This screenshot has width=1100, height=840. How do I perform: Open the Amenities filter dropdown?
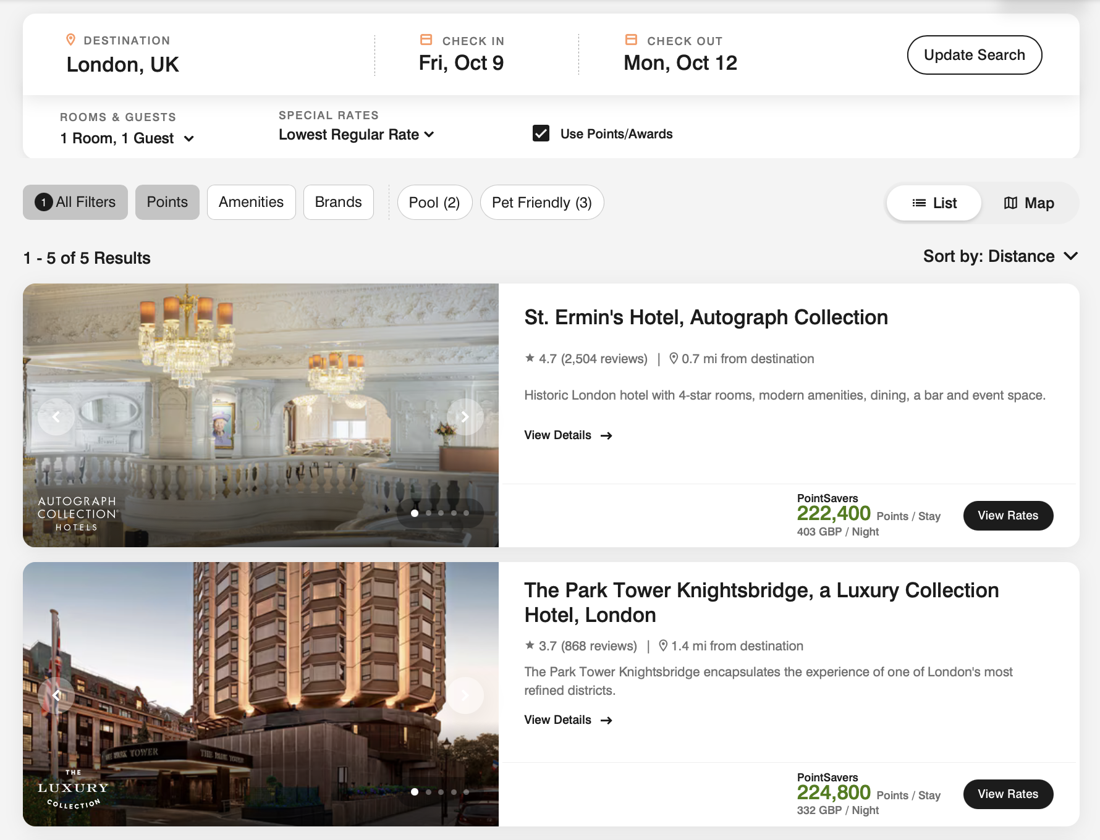[x=252, y=202]
